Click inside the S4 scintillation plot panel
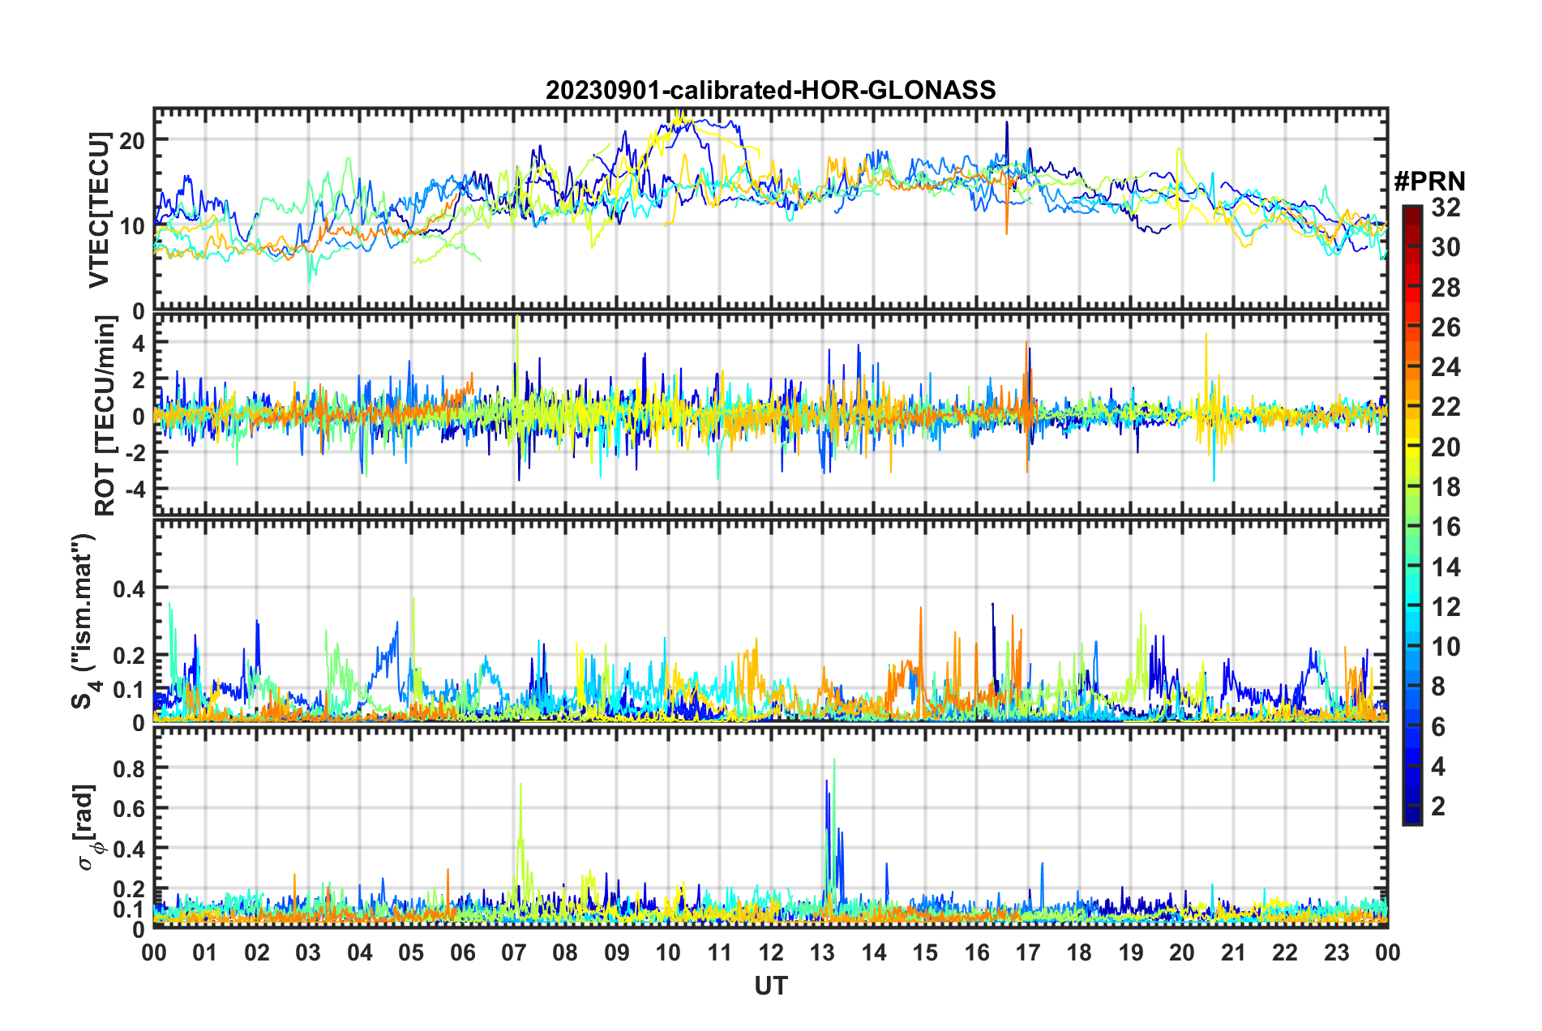 (x=771, y=620)
